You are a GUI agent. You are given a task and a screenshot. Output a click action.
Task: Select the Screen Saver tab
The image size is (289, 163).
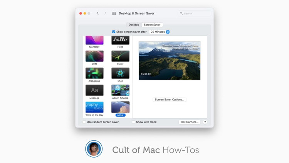pyautogui.click(x=152, y=25)
